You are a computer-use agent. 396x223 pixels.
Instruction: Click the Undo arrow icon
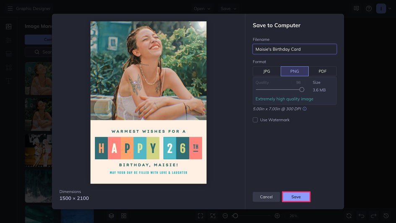[362, 216]
